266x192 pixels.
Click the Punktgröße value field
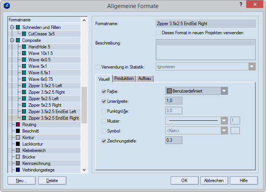click(174, 110)
